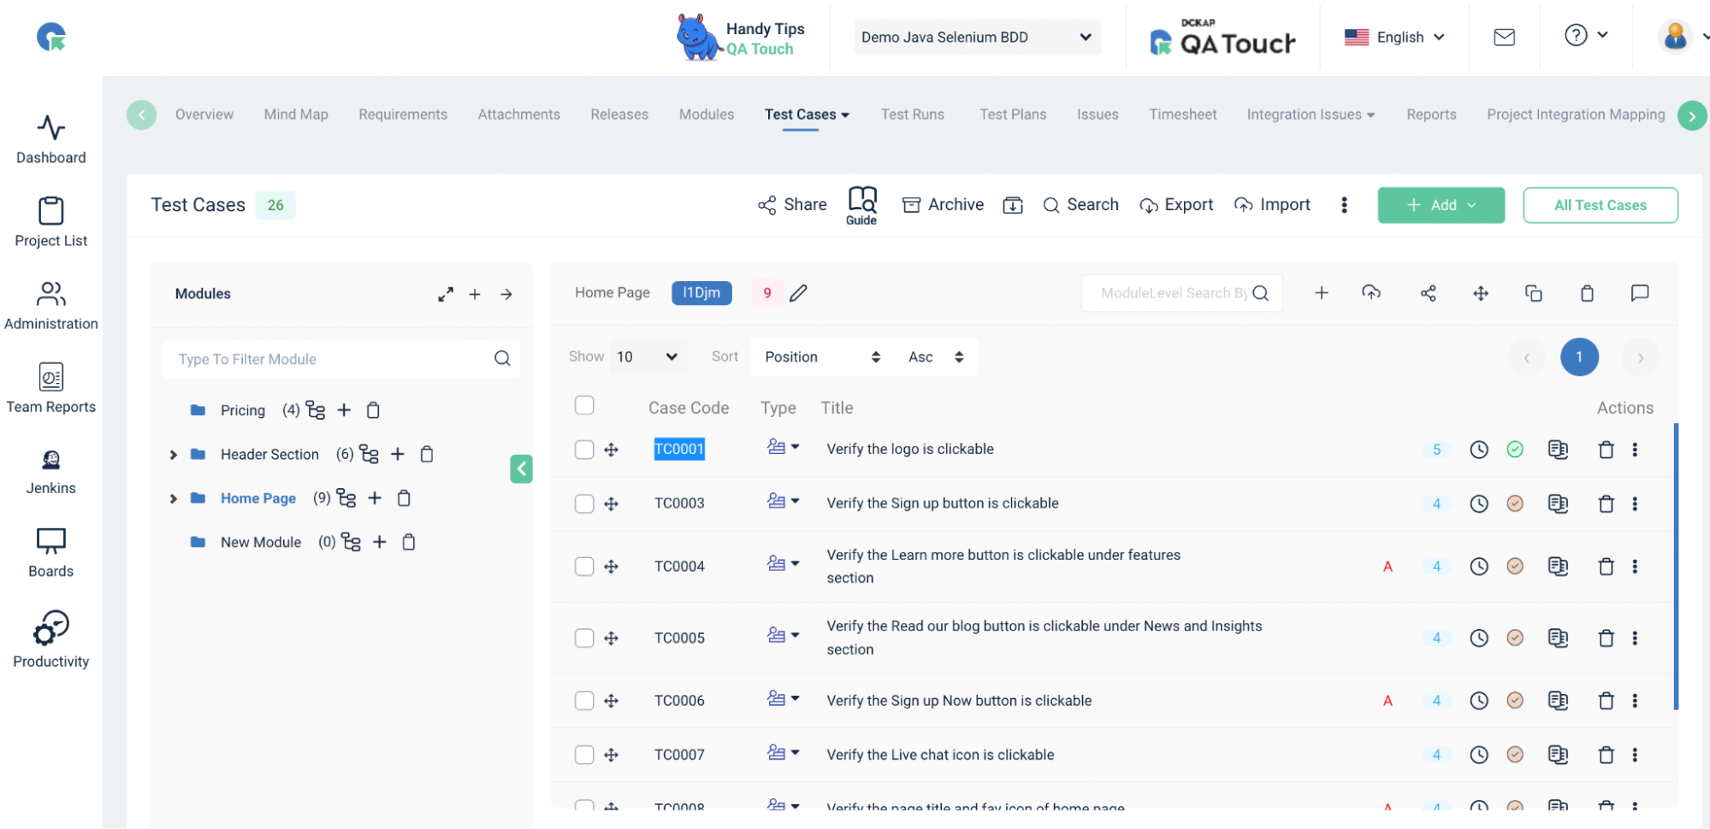This screenshot has width=1710, height=829.
Task: Click the module comment bubble icon
Action: point(1639,293)
